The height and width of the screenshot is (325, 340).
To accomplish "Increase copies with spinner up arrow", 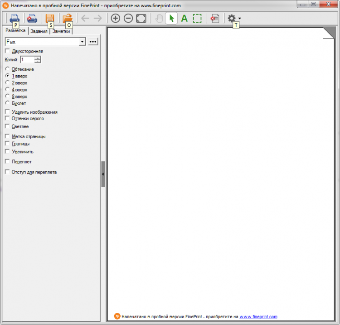I will (x=38, y=58).
